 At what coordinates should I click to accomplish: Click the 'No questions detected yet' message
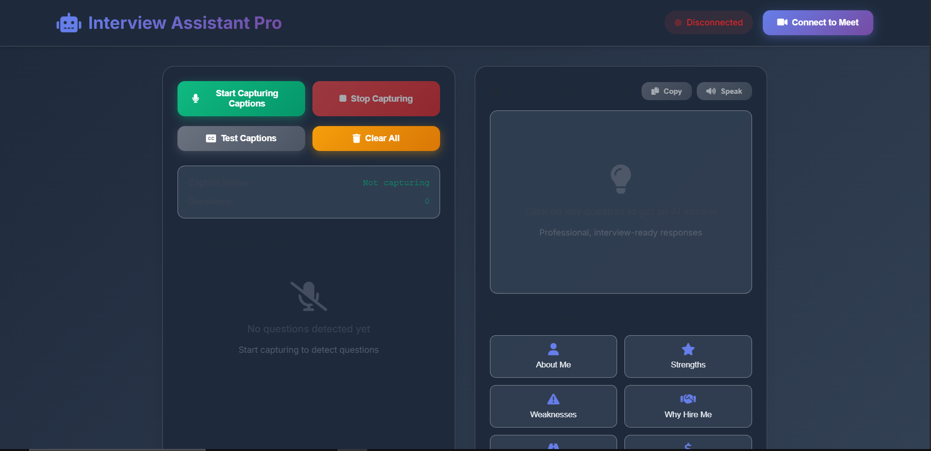[x=309, y=329]
